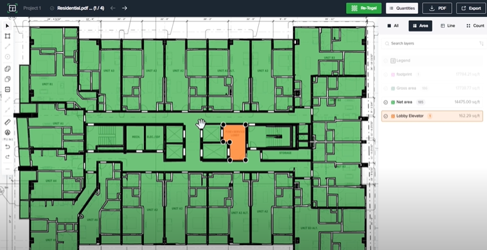Click the STORAGE room label
The width and height of the screenshot is (487, 250).
pos(285,153)
